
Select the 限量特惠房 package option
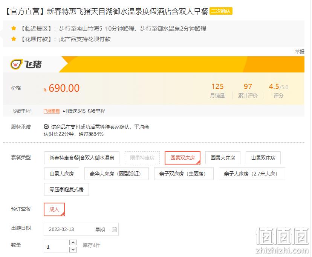[x=142, y=158]
